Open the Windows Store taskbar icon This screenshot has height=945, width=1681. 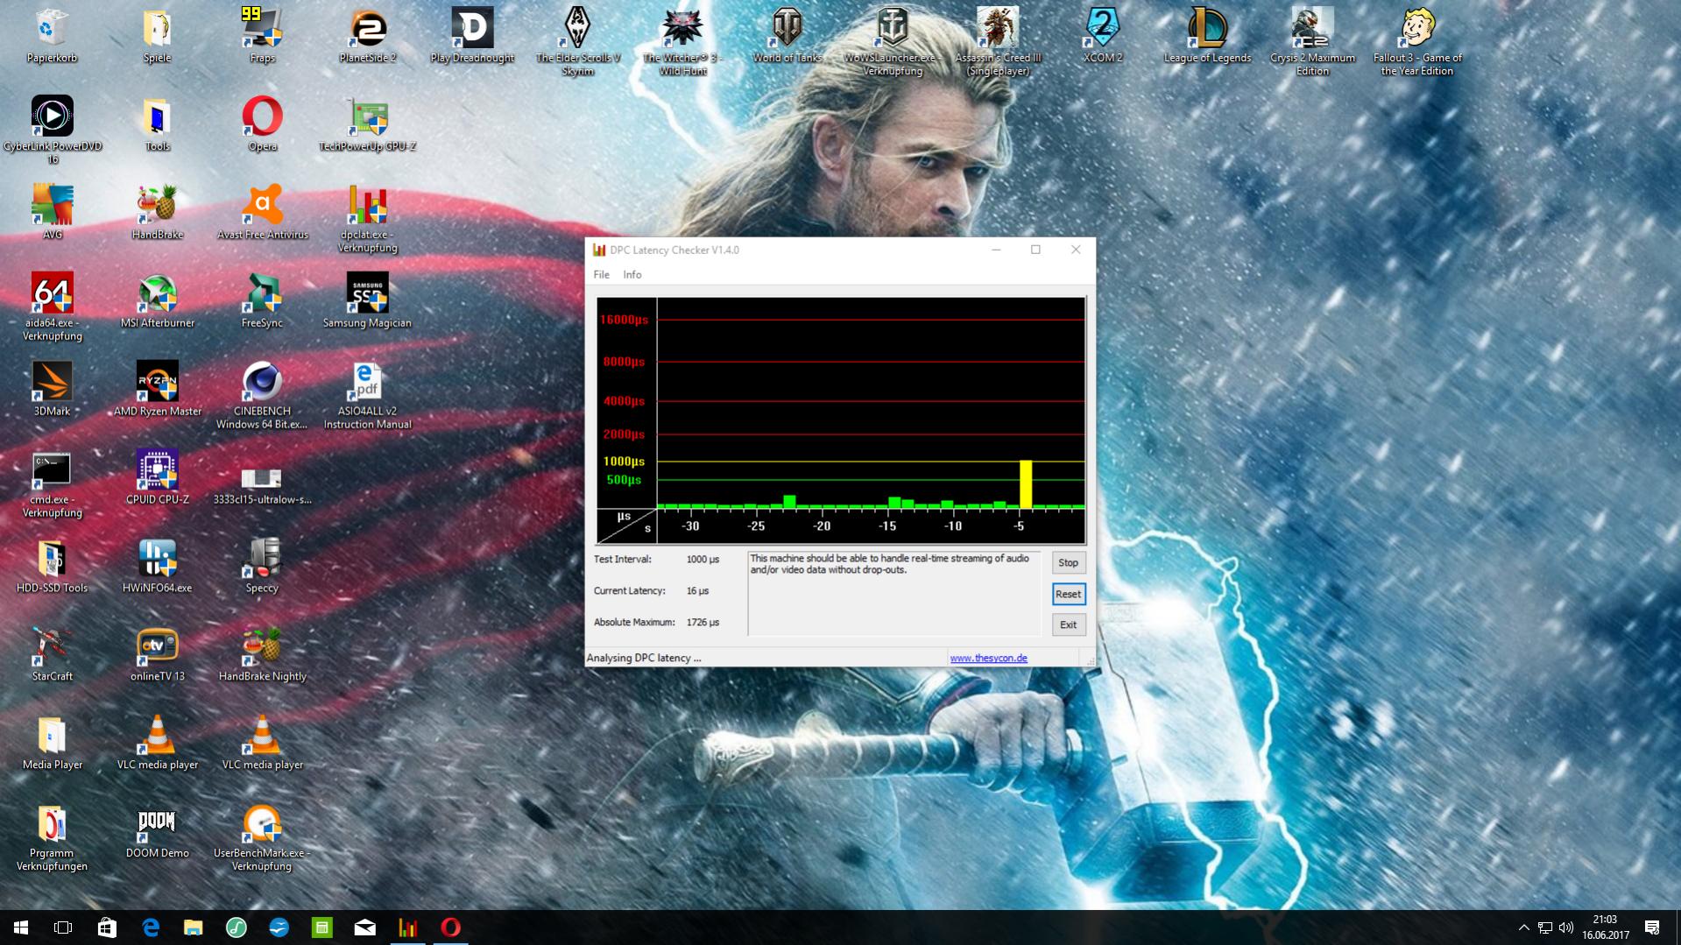[x=107, y=927]
